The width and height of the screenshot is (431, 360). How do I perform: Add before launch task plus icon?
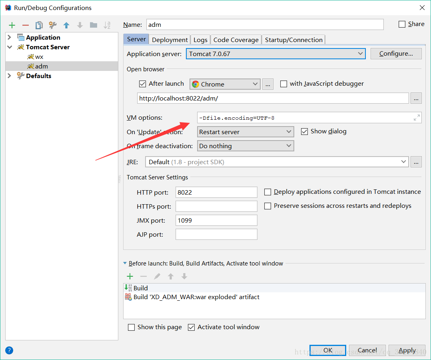point(130,276)
